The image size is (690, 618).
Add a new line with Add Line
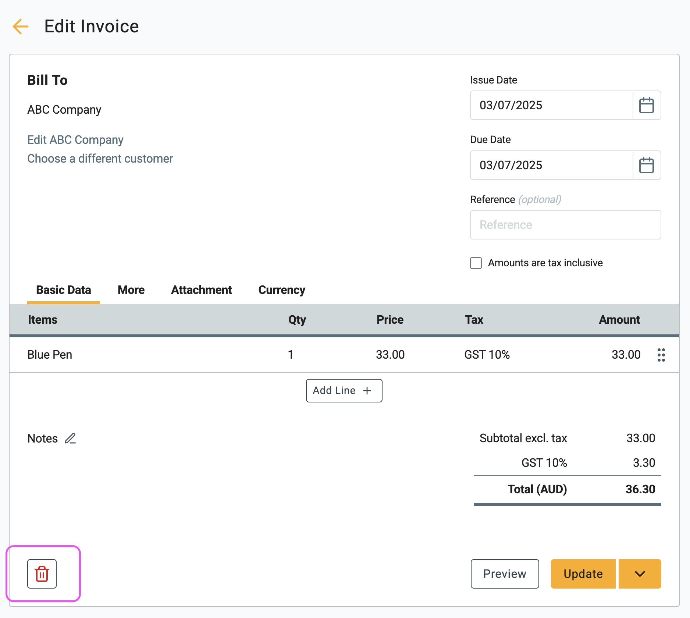pyautogui.click(x=344, y=391)
